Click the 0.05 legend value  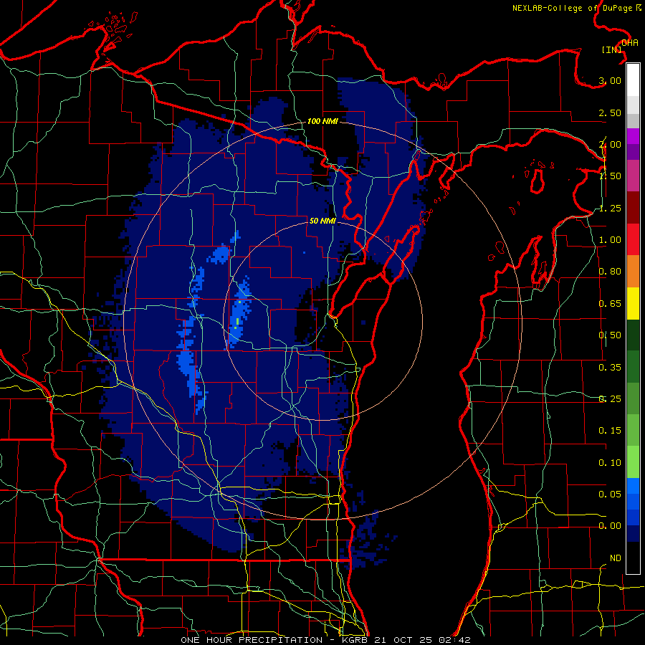tap(610, 494)
